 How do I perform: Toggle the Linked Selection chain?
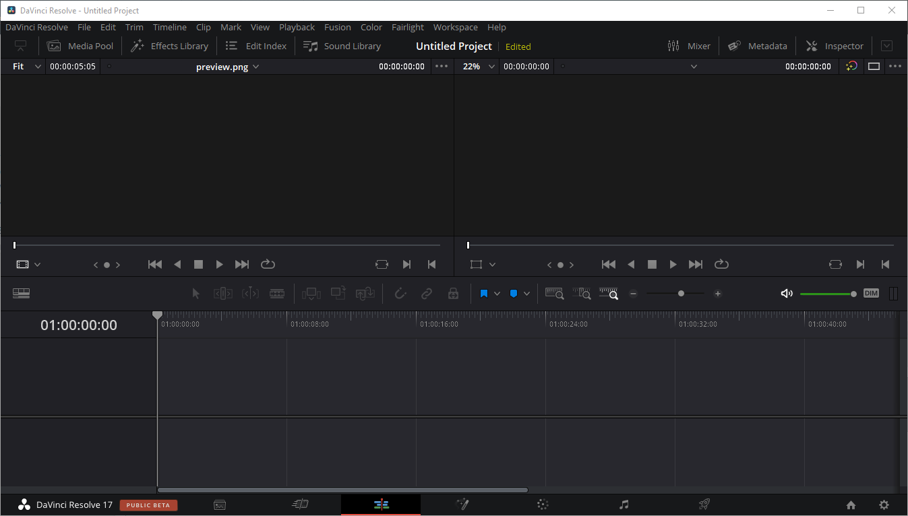coord(427,294)
